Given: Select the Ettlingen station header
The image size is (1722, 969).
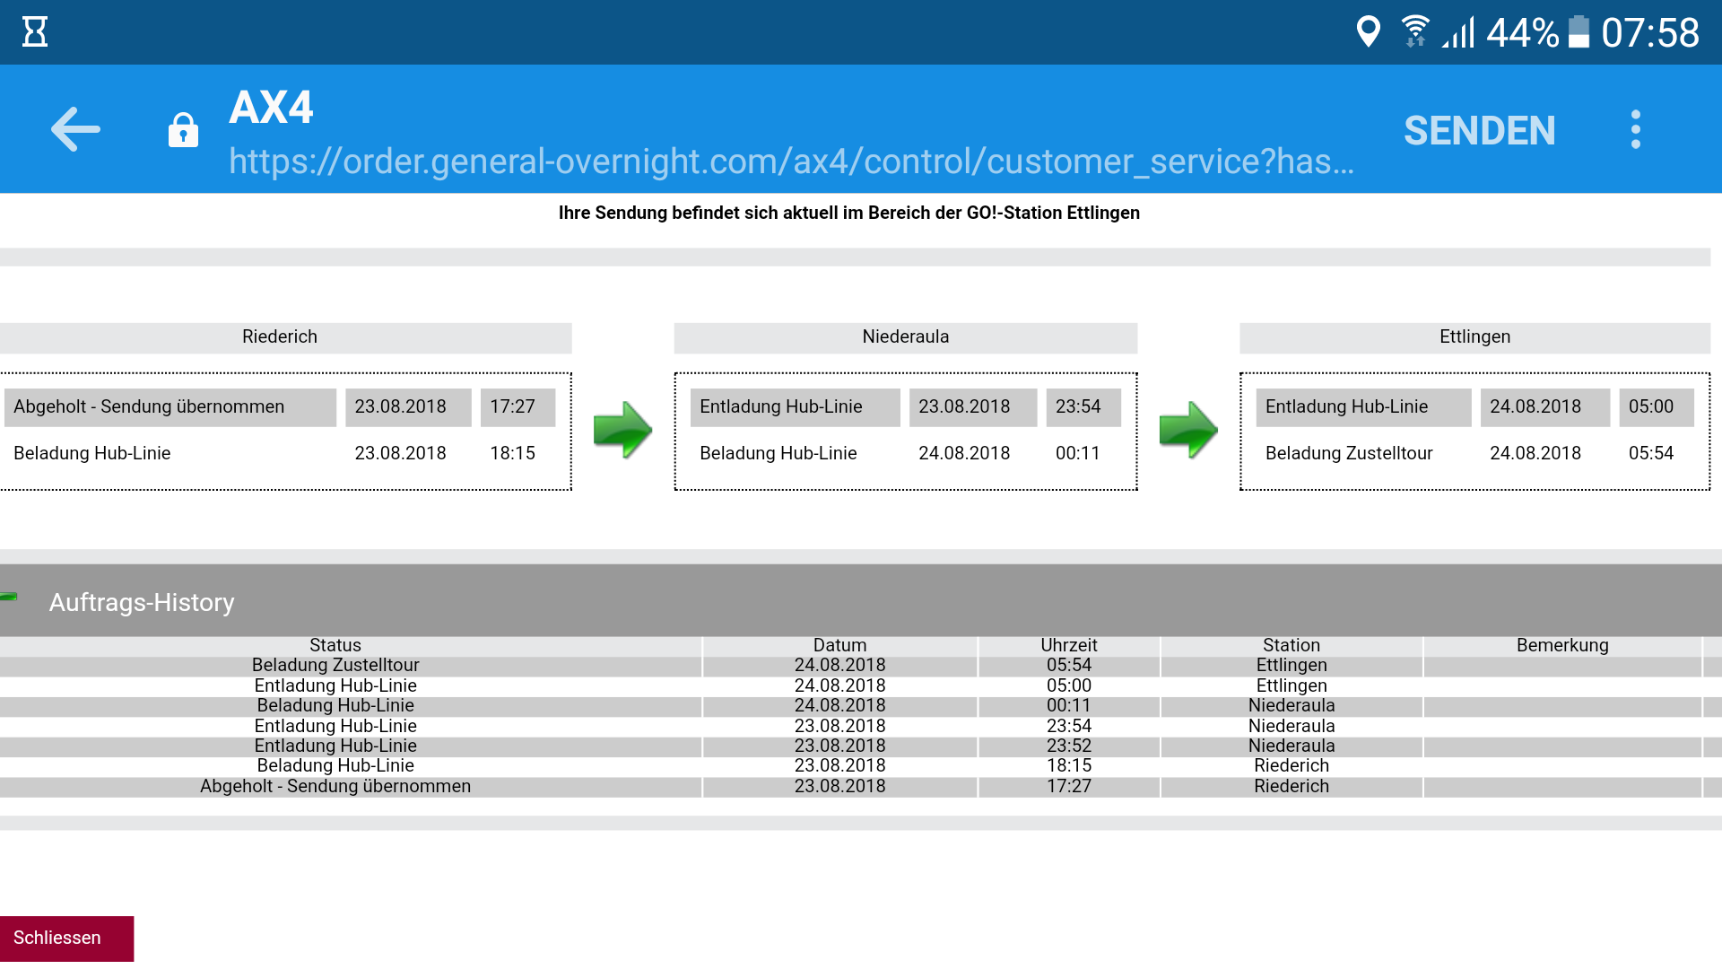Looking at the screenshot, I should tap(1475, 337).
